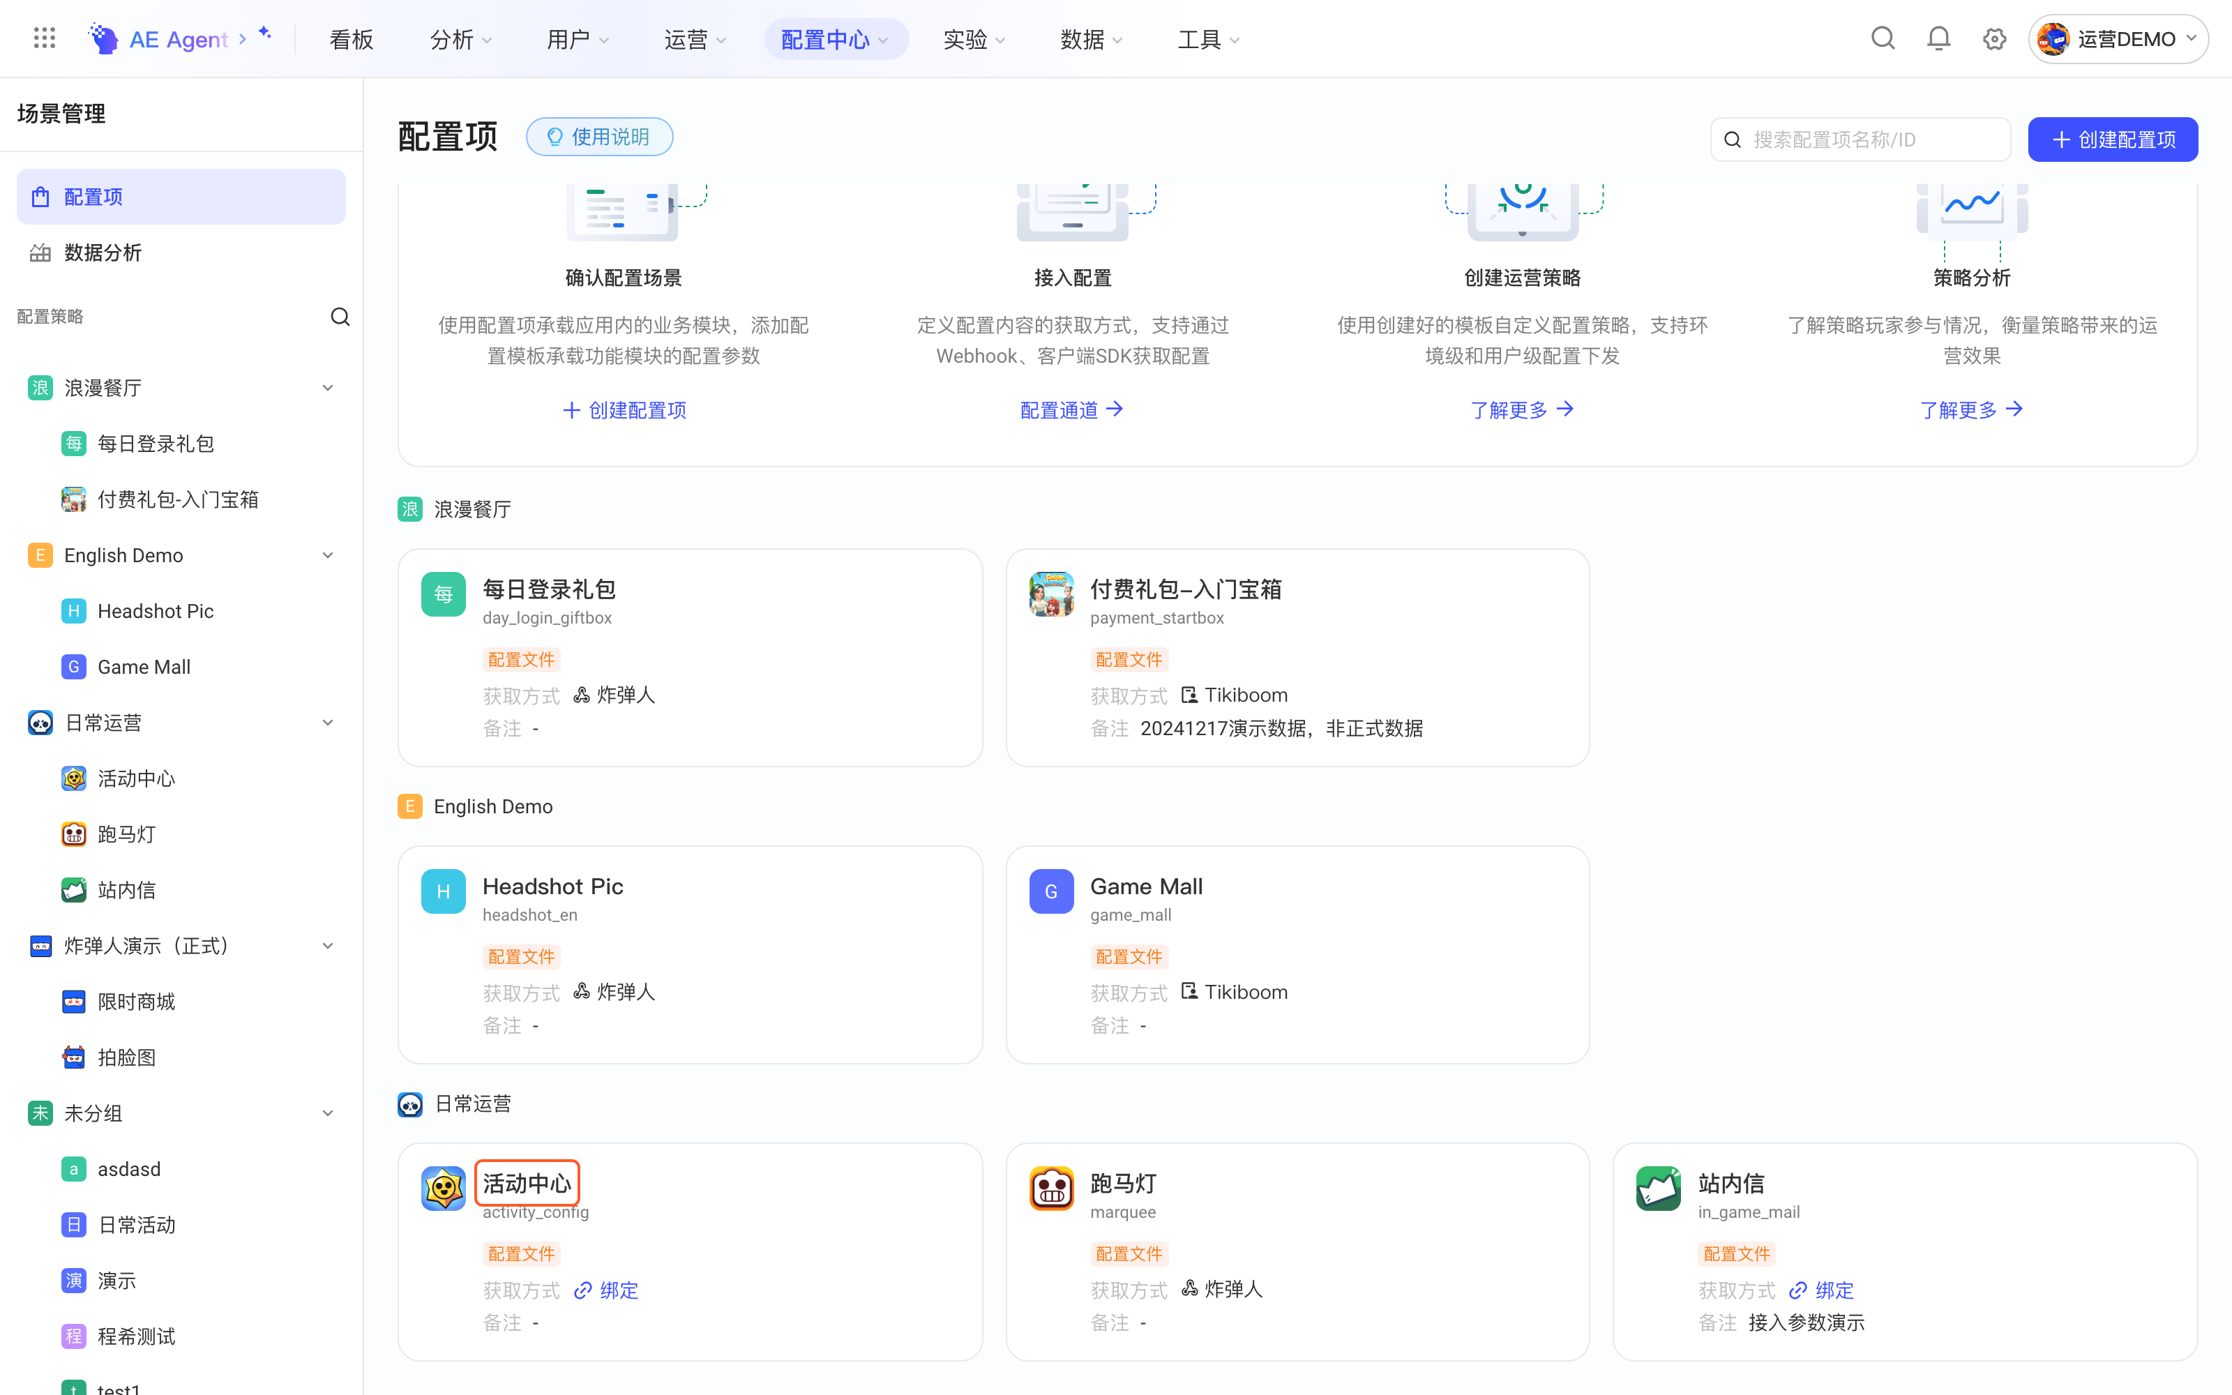Image resolution: width=2232 pixels, height=1395 pixels.
Task: Click 限时商城 sidebar item icon
Action: point(74,1002)
